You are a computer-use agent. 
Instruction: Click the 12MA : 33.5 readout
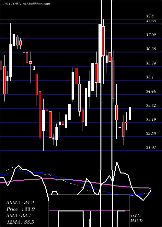[x=20, y=222]
